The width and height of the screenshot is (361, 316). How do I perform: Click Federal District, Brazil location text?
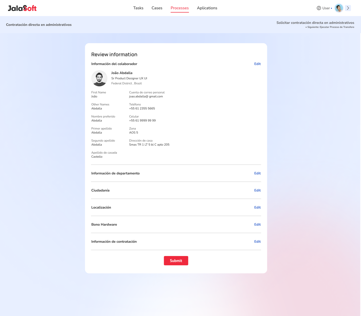(127, 83)
